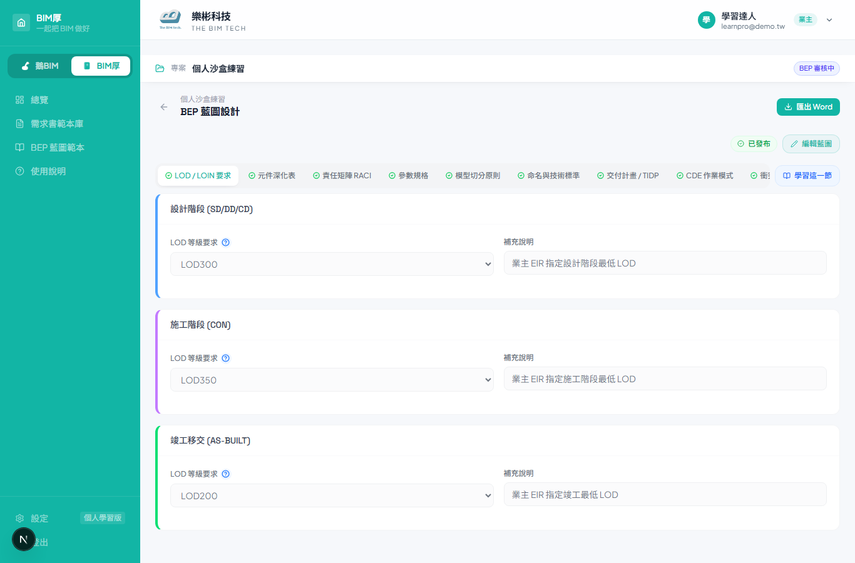Select the 責任矩陣 RACI tab
This screenshot has height=563, width=855.
click(342, 176)
